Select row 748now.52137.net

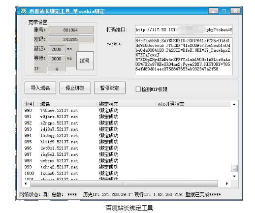click(x=127, y=110)
